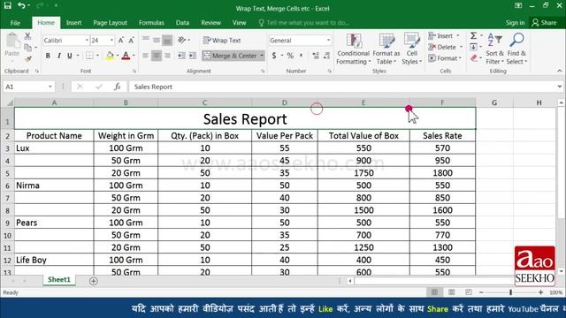Increase font size with the larger A icon
The image size is (566, 318).
[x=121, y=41]
